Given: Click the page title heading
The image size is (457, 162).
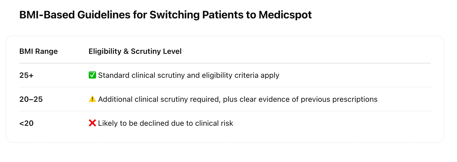Looking at the screenshot, I should (x=165, y=15).
